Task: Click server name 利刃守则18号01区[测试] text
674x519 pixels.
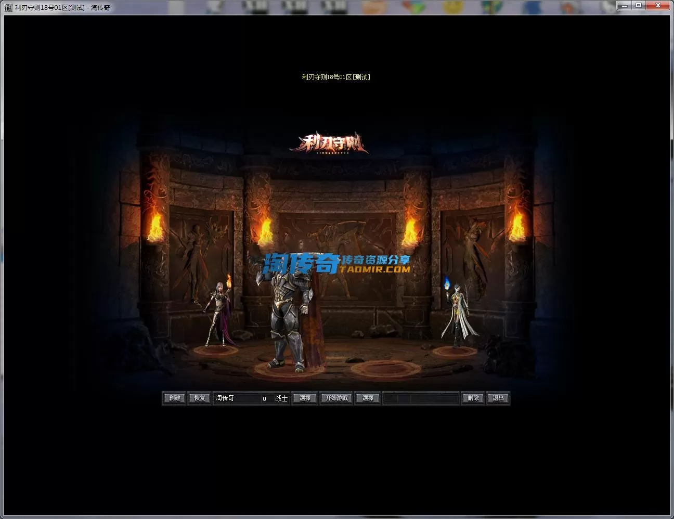Action: [x=336, y=77]
